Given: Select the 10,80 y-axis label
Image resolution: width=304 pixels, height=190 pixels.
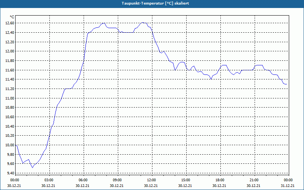Looking at the screenshot, I should point(10,108).
